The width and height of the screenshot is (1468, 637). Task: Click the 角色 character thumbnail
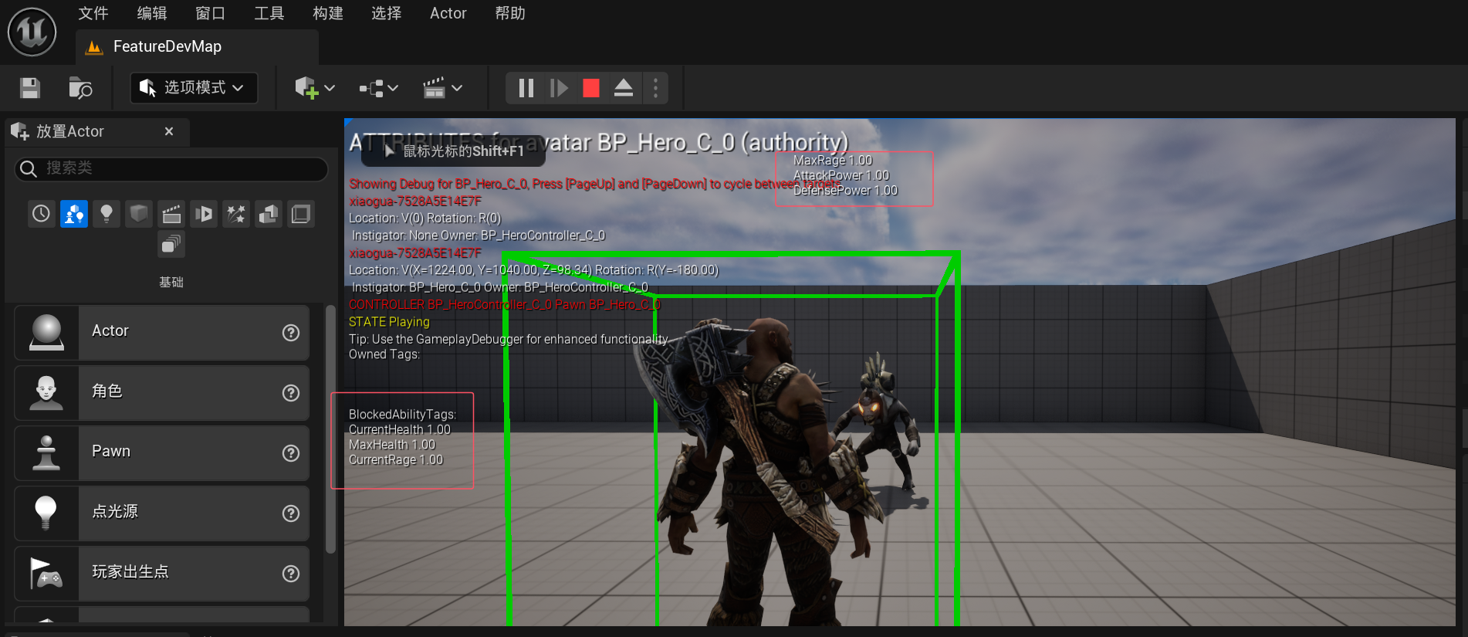click(x=46, y=392)
